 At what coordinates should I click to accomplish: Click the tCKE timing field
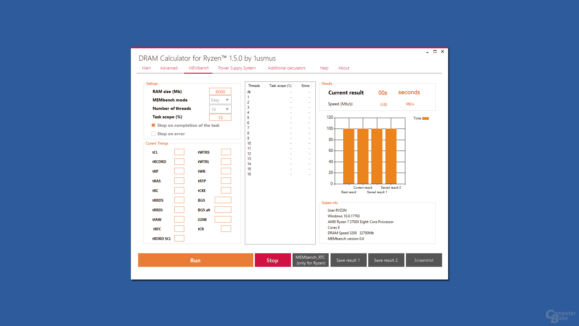click(226, 190)
